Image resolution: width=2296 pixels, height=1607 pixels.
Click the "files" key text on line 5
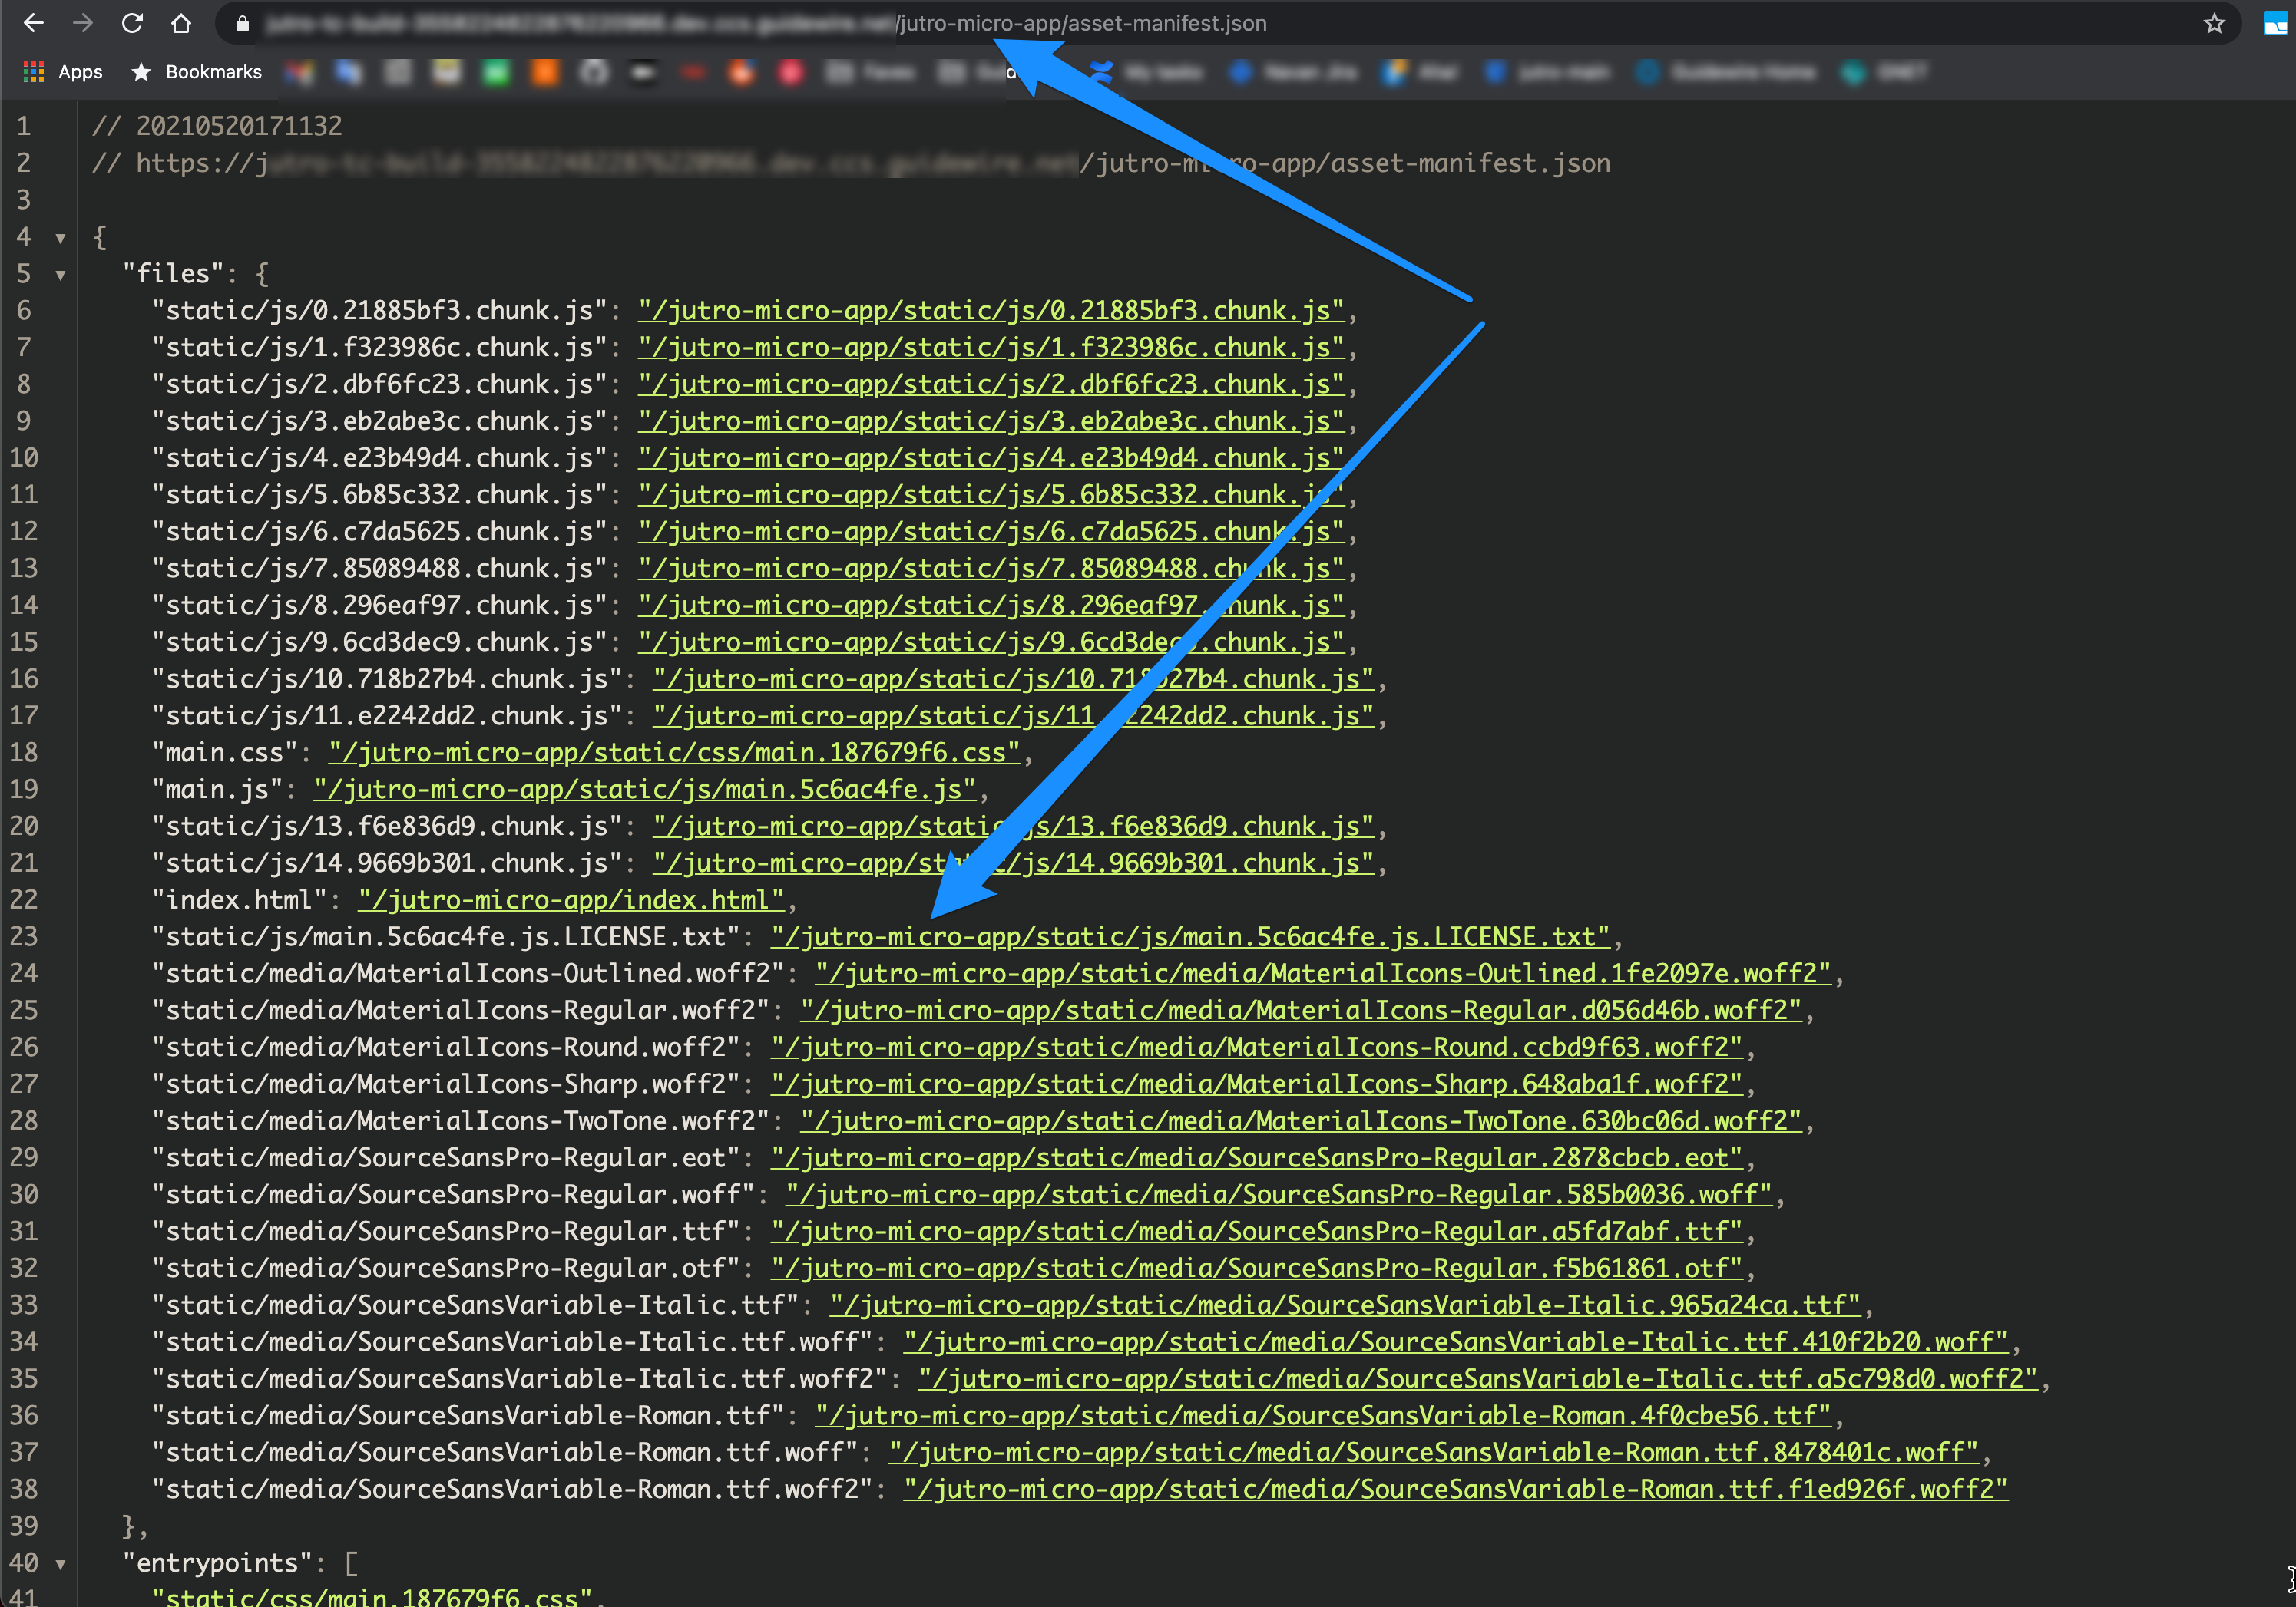tap(173, 274)
